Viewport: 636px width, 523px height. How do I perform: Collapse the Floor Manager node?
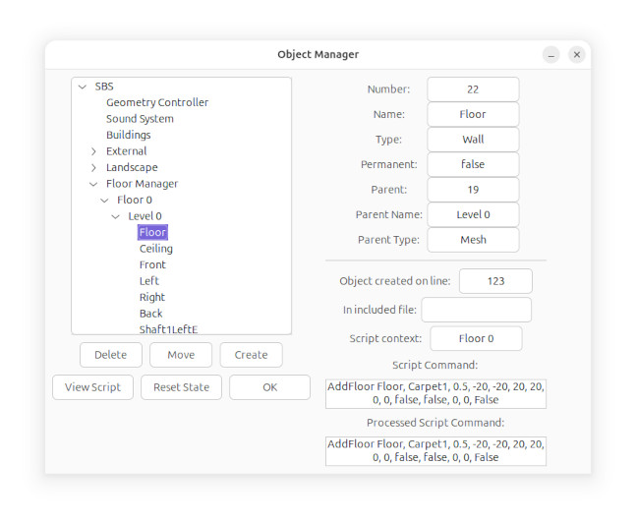tap(93, 184)
